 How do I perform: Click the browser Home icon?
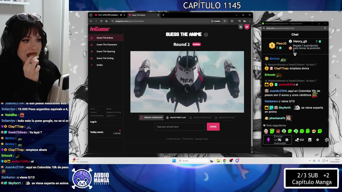tap(106, 21)
